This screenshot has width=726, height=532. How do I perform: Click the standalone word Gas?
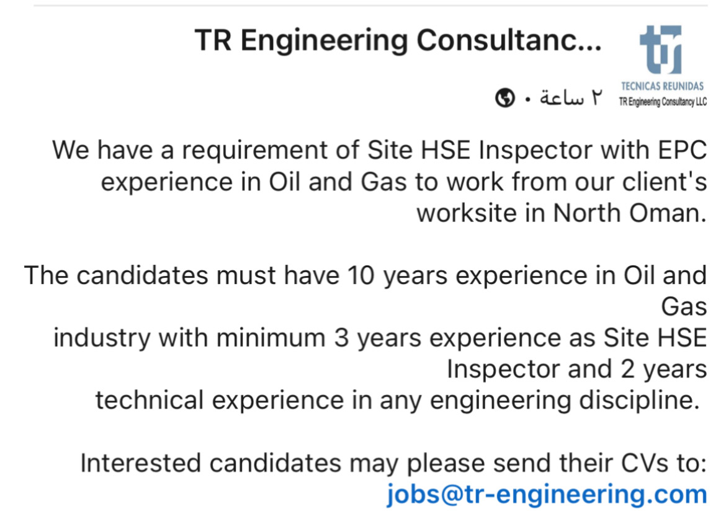coord(684,306)
